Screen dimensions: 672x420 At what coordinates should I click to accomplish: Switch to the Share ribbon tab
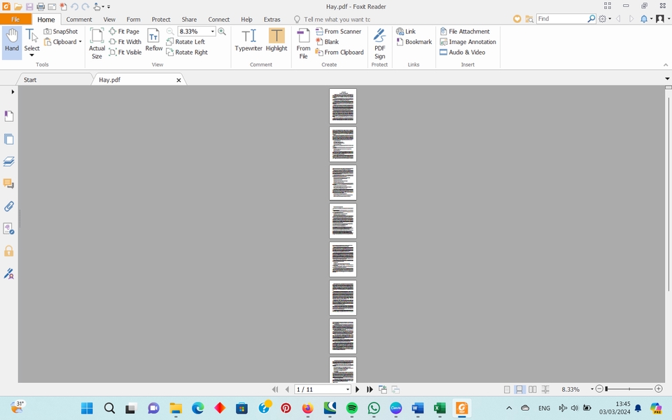click(x=189, y=20)
